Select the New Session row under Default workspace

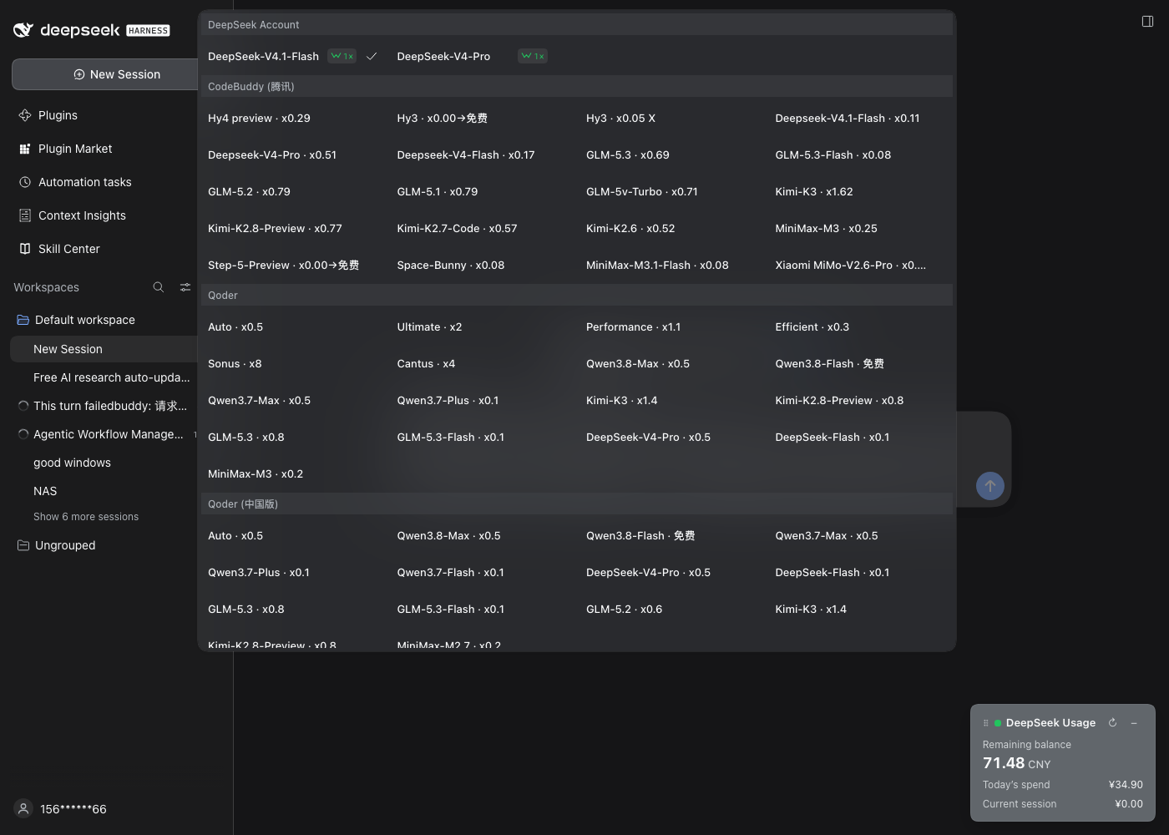pos(104,349)
